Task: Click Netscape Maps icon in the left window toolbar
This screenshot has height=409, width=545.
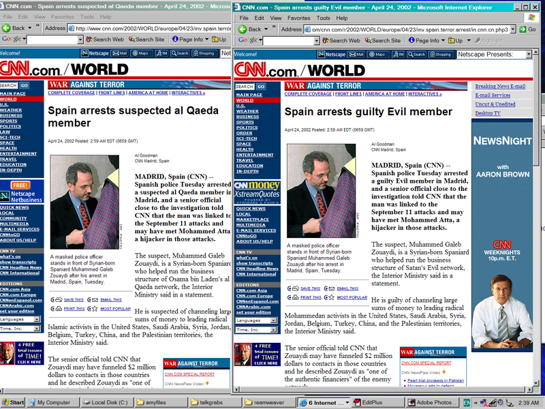Action: point(141,53)
